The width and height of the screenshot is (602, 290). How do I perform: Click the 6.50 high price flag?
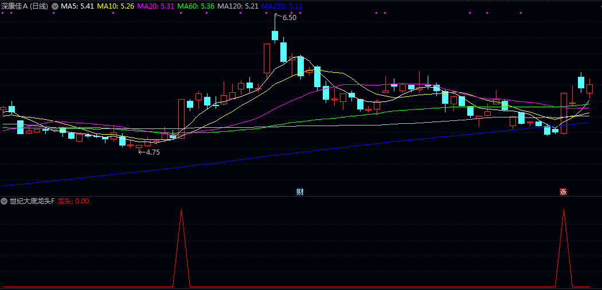(288, 18)
